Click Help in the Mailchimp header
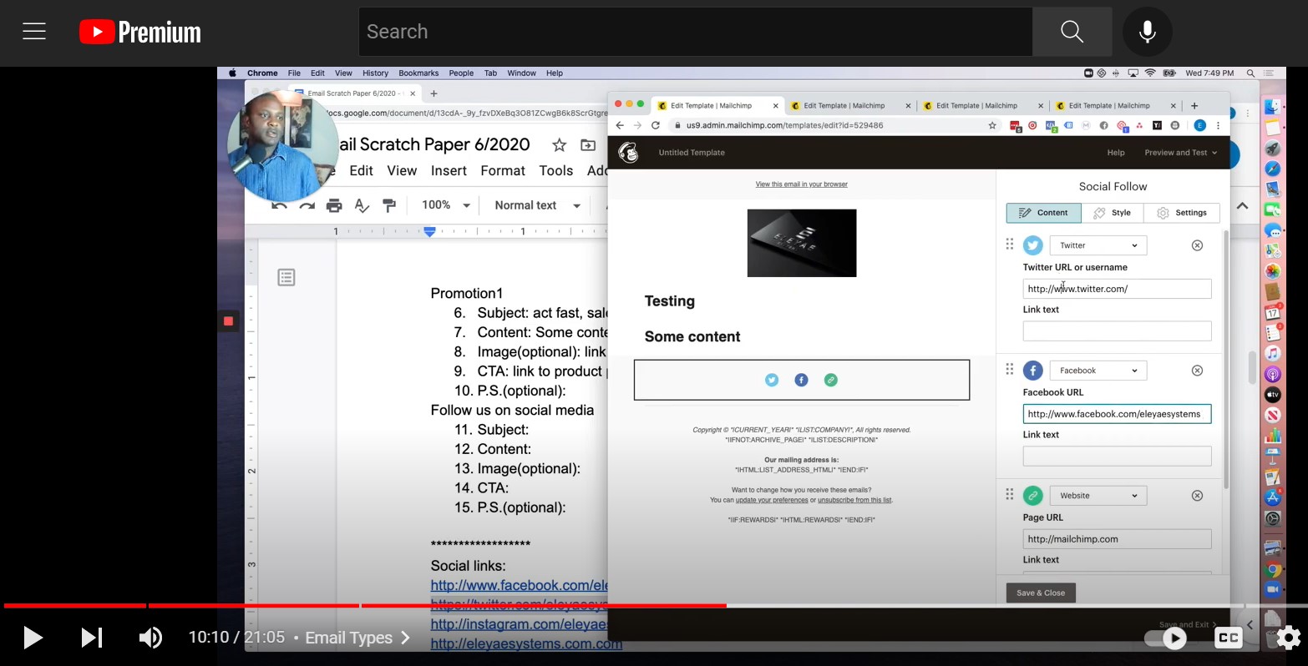 tap(1116, 153)
